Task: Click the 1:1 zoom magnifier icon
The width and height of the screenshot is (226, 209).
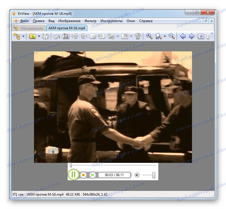Action: click(x=158, y=36)
